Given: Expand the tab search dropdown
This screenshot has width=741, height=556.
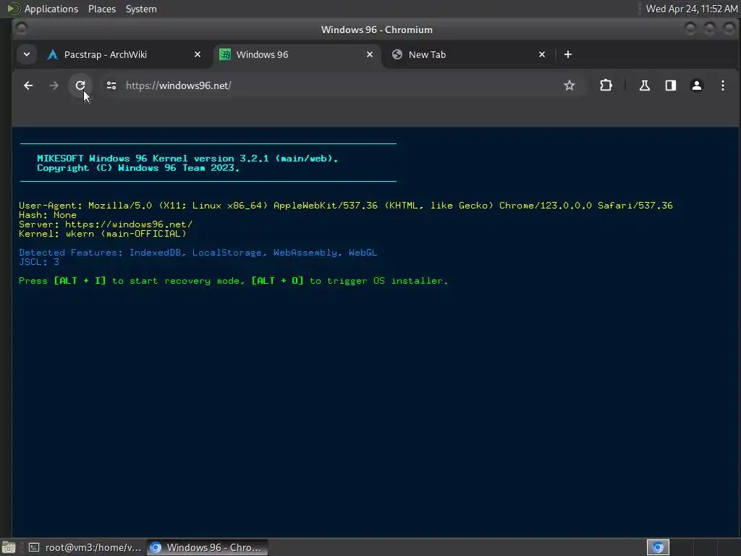Looking at the screenshot, I should (27, 54).
